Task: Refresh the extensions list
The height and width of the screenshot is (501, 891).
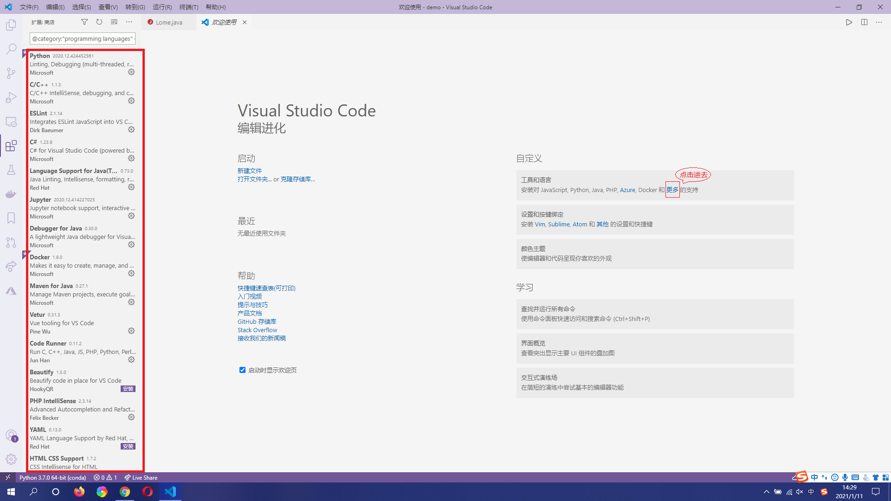Action: (99, 22)
